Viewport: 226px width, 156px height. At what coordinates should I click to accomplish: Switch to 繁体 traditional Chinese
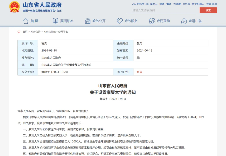169,4
